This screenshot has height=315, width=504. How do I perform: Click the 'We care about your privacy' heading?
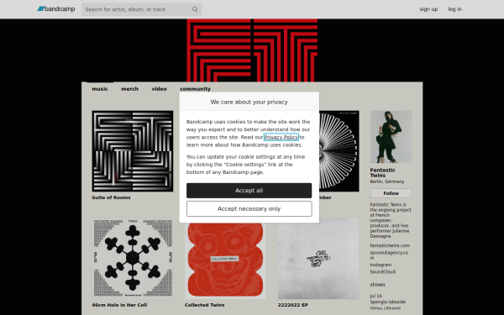(x=249, y=102)
